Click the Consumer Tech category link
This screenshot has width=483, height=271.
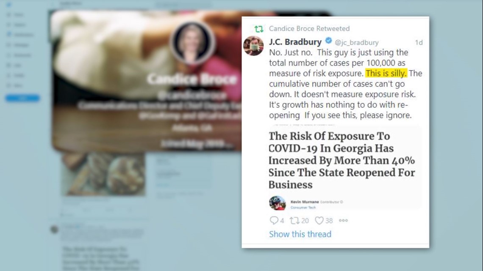coord(303,208)
